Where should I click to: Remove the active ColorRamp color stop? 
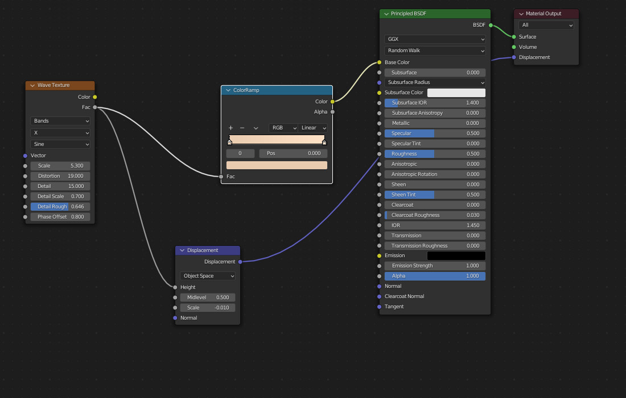click(242, 128)
